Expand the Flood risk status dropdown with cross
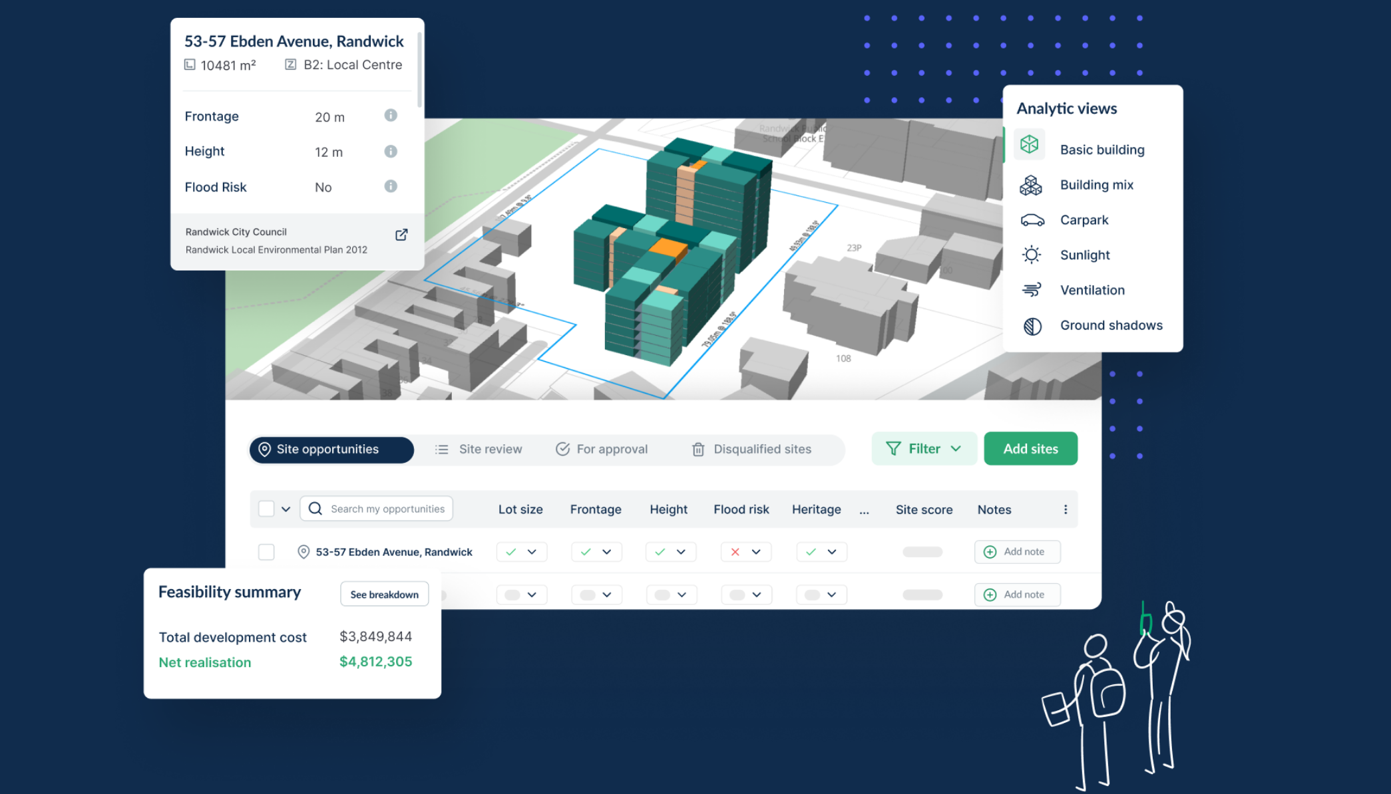Image resolution: width=1391 pixels, height=794 pixels. 745,552
